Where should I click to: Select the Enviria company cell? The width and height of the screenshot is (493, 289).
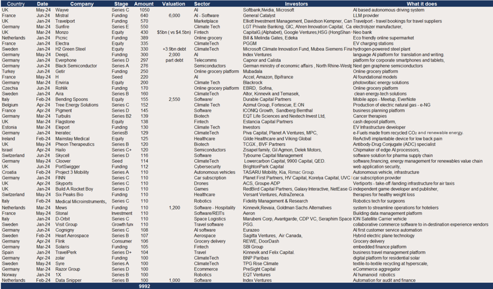click(62, 83)
